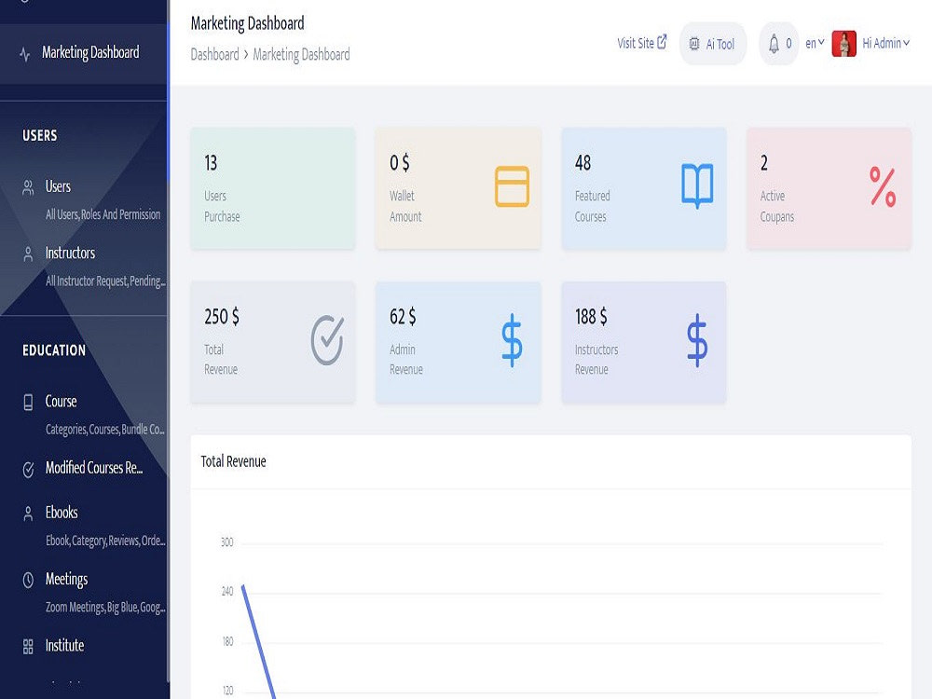The image size is (932, 699).
Task: Click the Instructors person icon
Action: point(28,254)
